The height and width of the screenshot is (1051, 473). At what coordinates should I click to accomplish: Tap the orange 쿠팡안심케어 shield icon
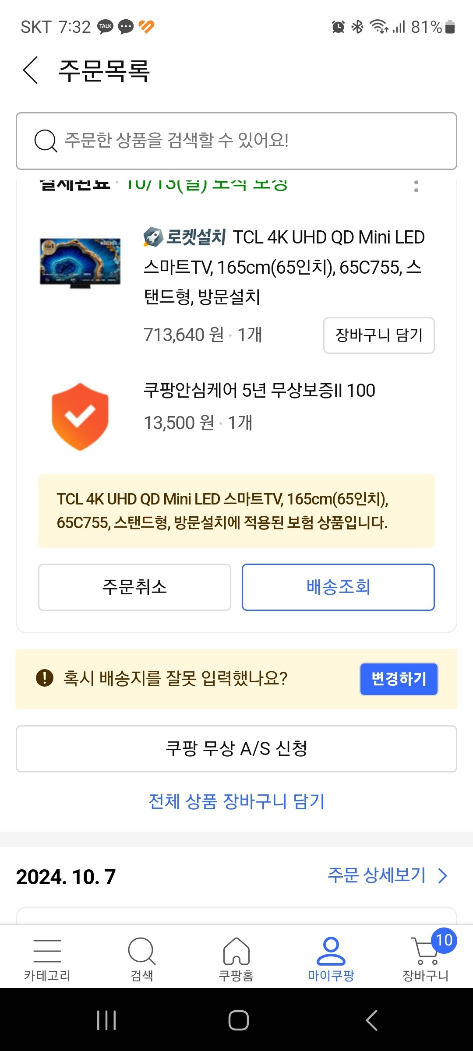(80, 416)
